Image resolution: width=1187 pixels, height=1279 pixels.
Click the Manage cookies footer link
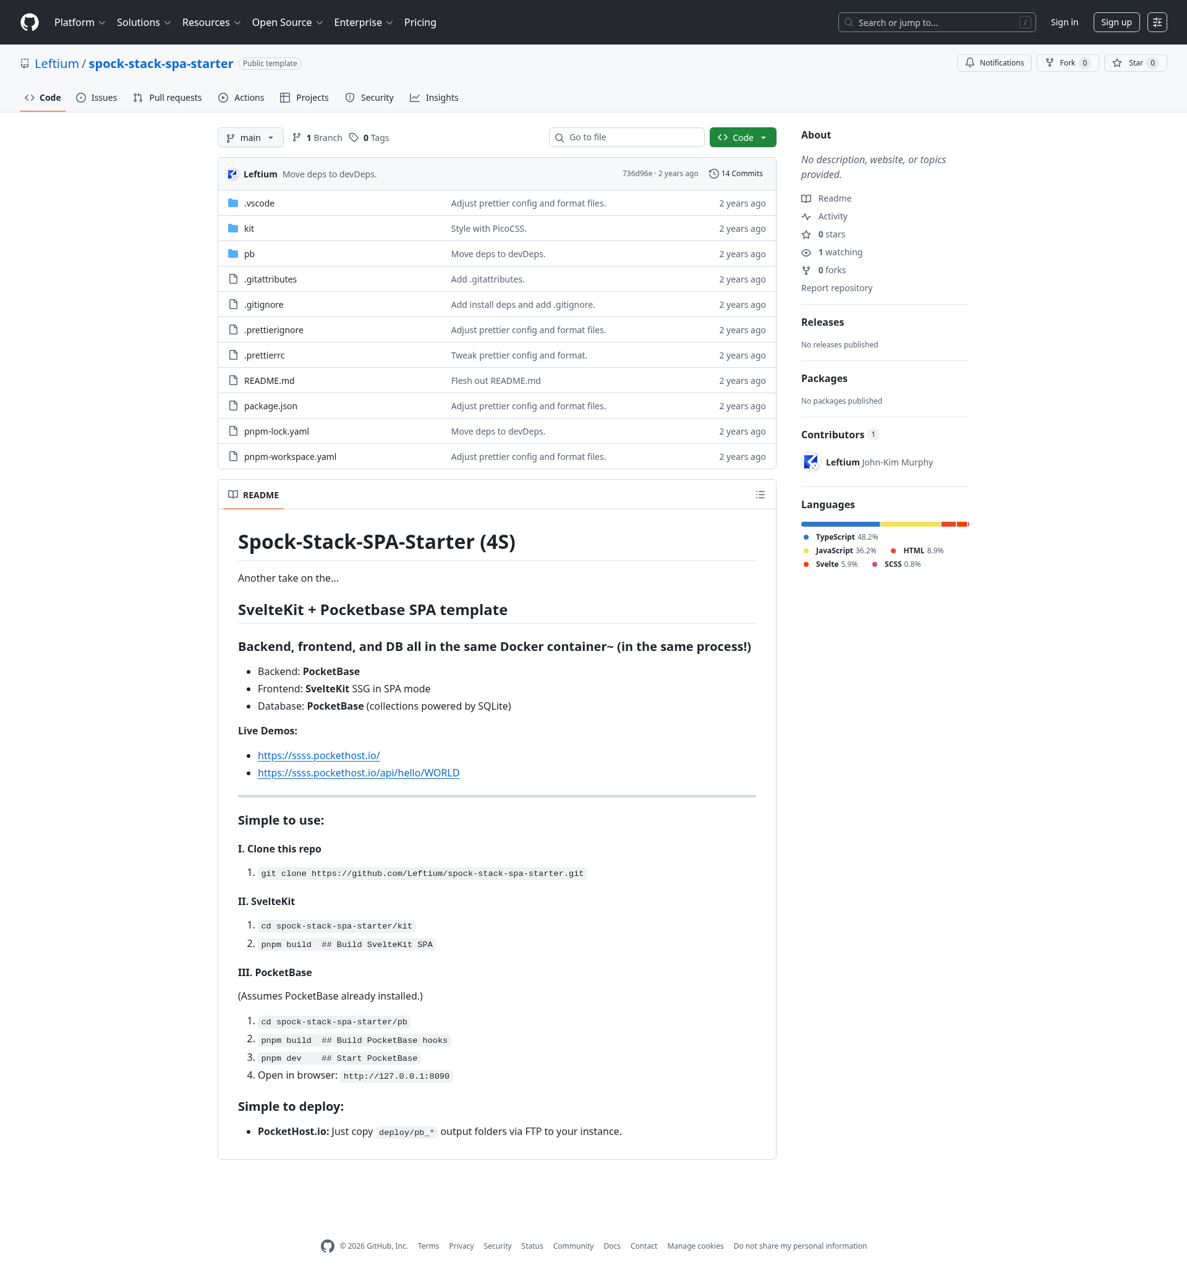pyautogui.click(x=695, y=1246)
